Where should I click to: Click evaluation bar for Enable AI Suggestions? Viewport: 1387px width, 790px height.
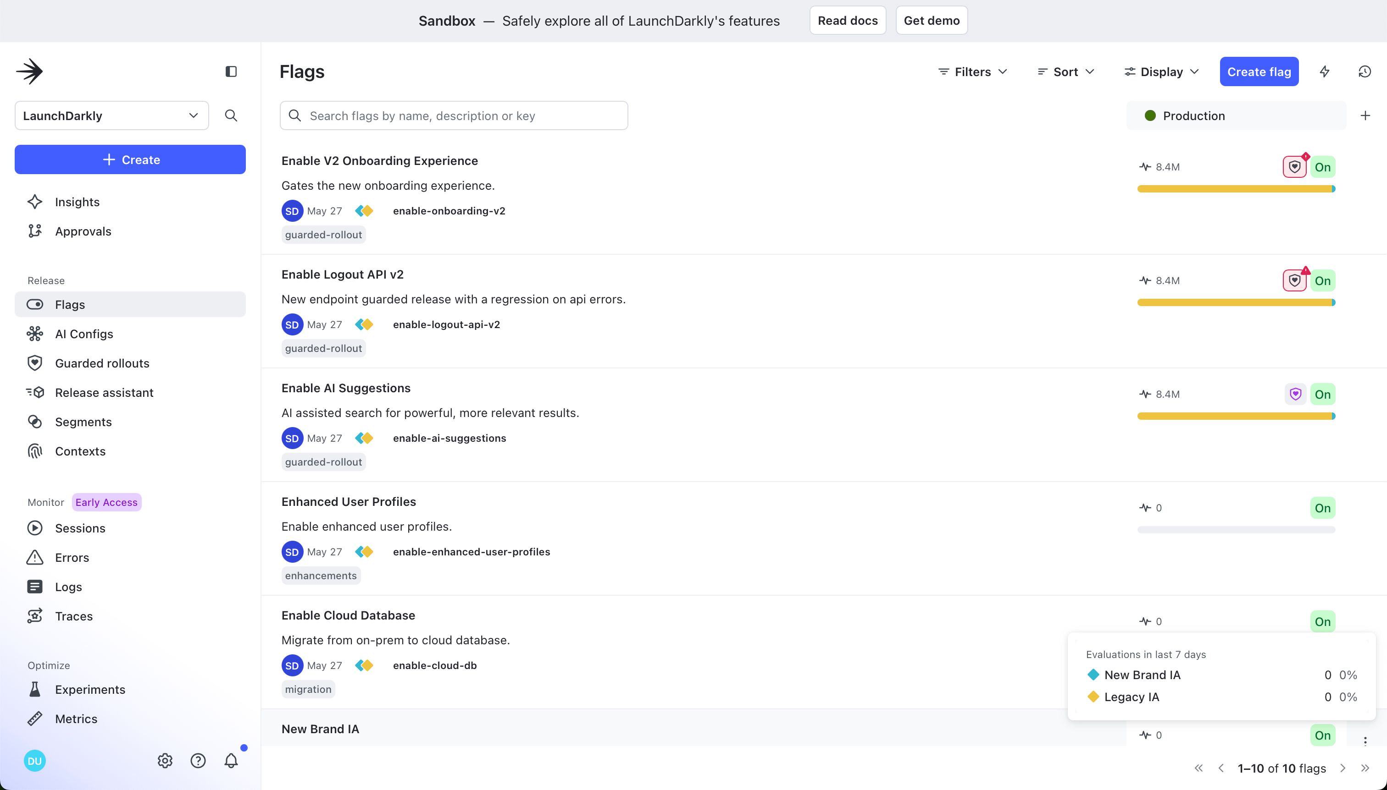[x=1236, y=416]
